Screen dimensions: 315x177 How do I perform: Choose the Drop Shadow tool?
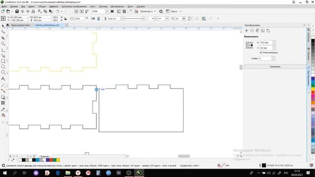point(3,97)
